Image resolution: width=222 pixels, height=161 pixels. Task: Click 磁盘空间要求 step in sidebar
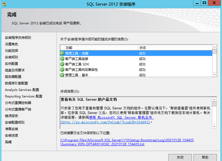15,70
